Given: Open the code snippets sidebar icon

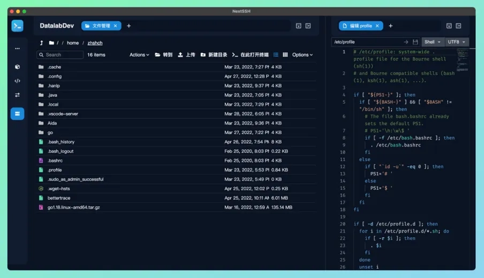Looking at the screenshot, I should pyautogui.click(x=17, y=81).
